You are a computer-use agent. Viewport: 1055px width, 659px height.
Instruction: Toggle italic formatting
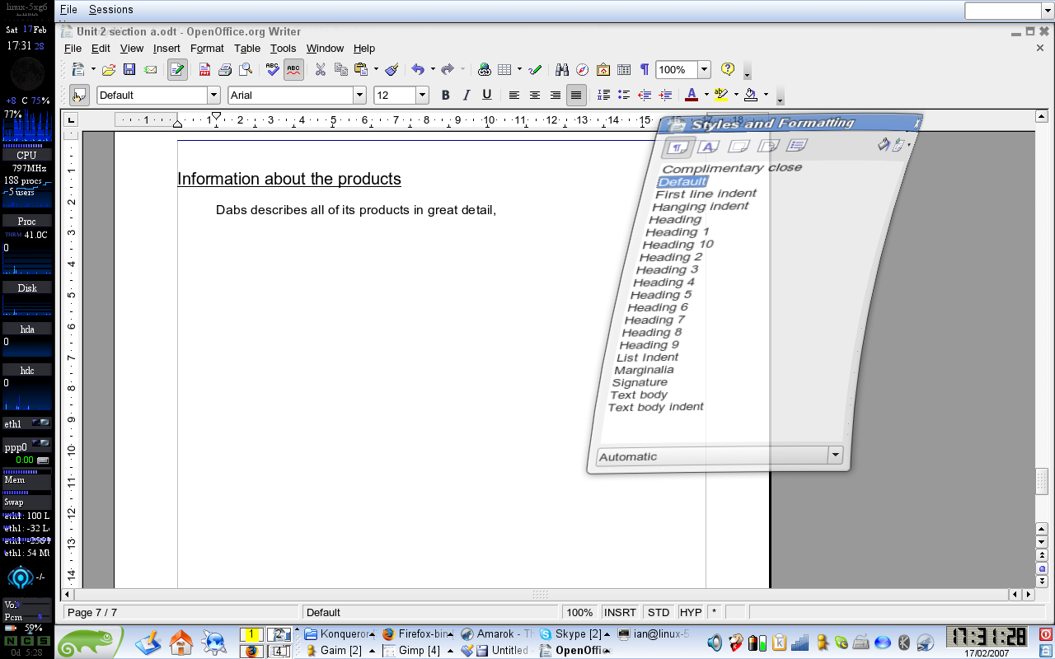pyautogui.click(x=466, y=96)
